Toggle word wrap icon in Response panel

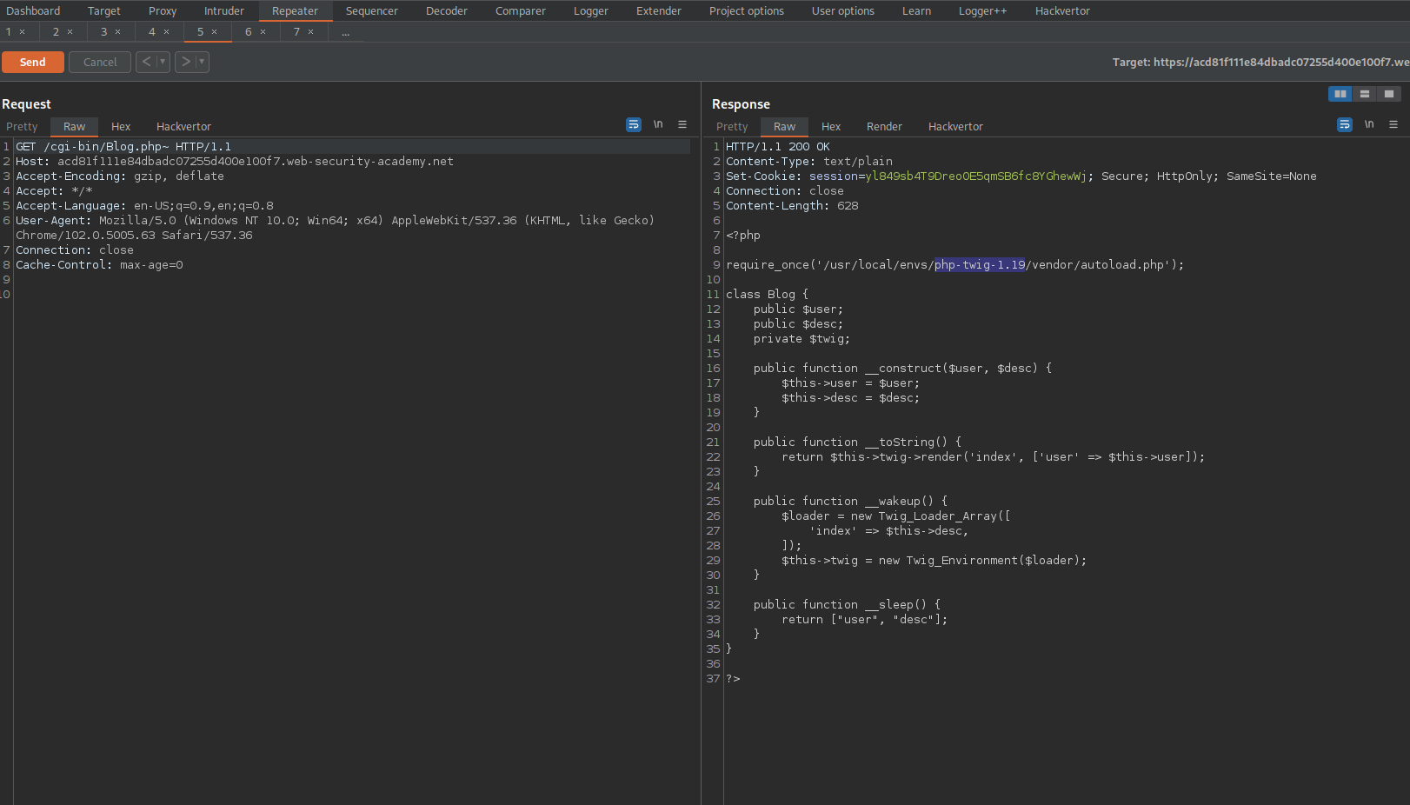point(1345,124)
